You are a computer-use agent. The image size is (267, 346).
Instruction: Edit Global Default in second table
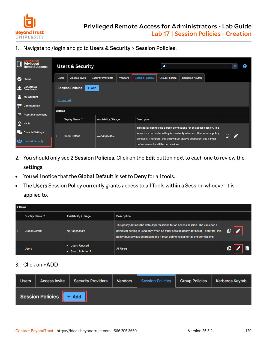pos(238,231)
